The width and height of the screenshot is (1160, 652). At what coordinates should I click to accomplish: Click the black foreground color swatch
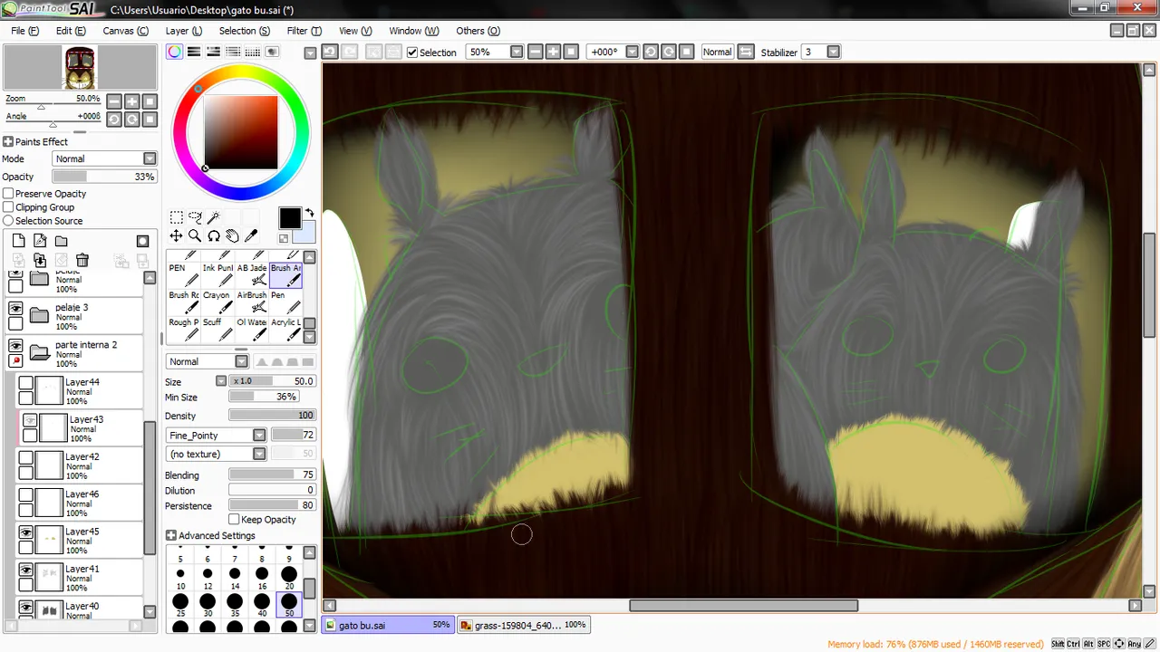coord(289,218)
